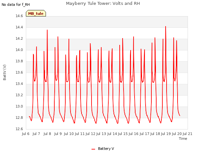Click the 12.8 y-axis tick label

(19, 118)
